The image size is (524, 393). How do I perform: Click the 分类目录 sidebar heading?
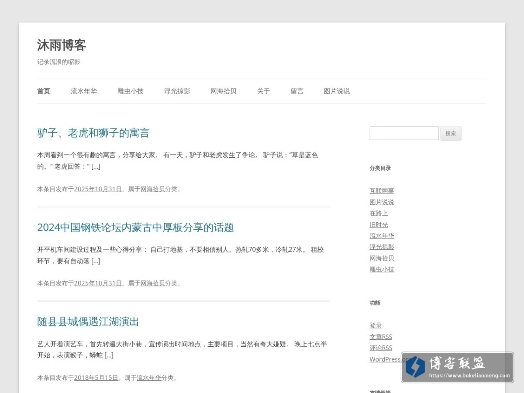point(380,168)
